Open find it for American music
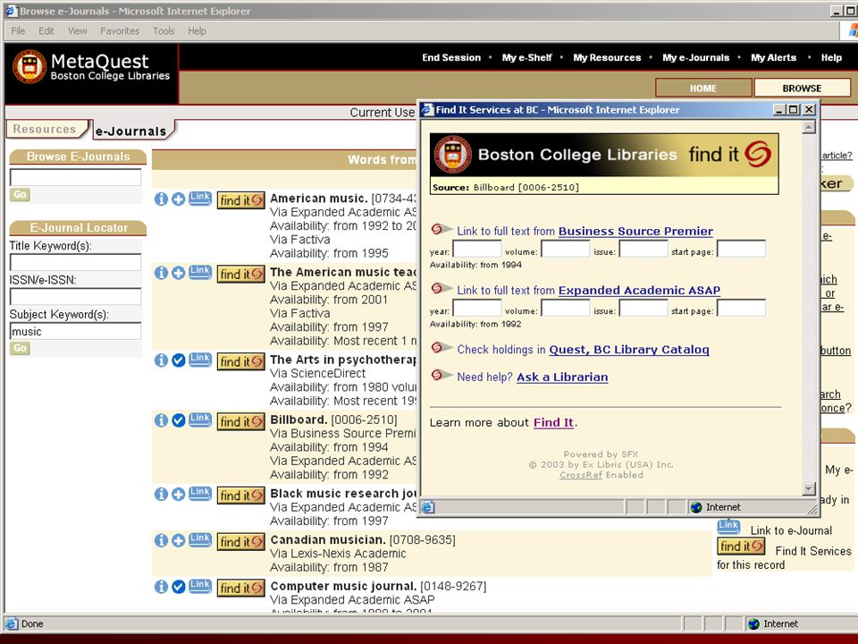The width and height of the screenshot is (858, 644). pos(241,200)
